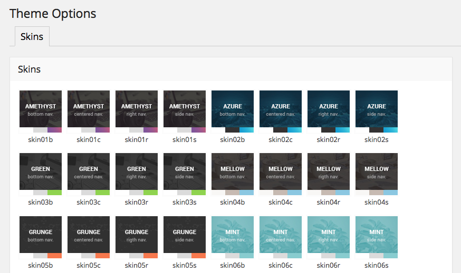This screenshot has height=273, width=461.
Task: Select the Mellow centered nav skin
Action: coord(281,174)
